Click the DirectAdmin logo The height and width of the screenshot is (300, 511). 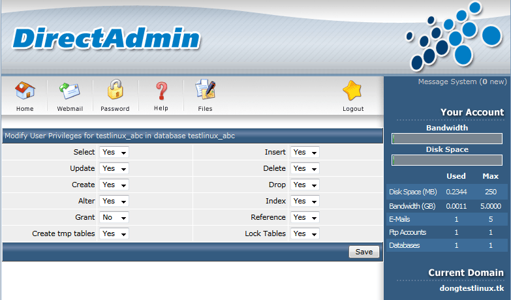tap(106, 38)
